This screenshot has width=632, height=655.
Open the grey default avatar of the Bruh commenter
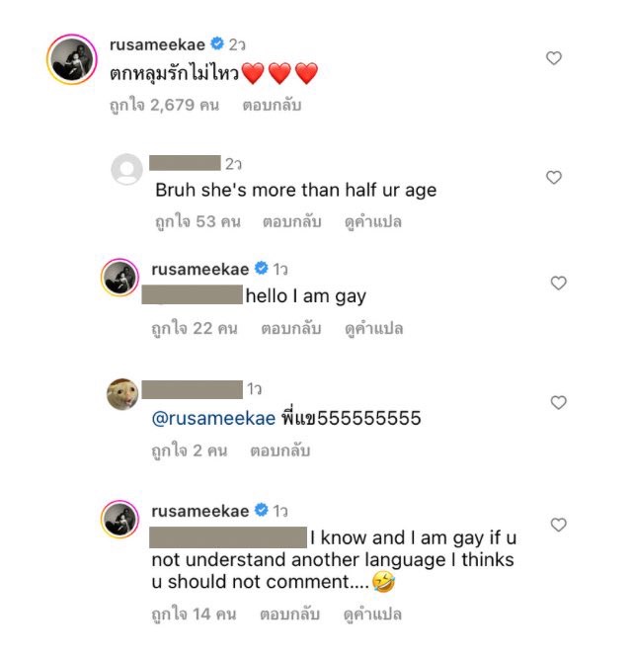127,169
